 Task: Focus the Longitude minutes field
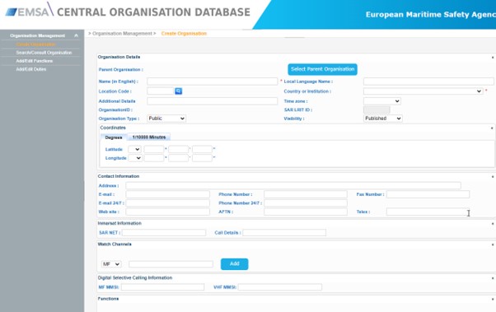click(x=179, y=158)
